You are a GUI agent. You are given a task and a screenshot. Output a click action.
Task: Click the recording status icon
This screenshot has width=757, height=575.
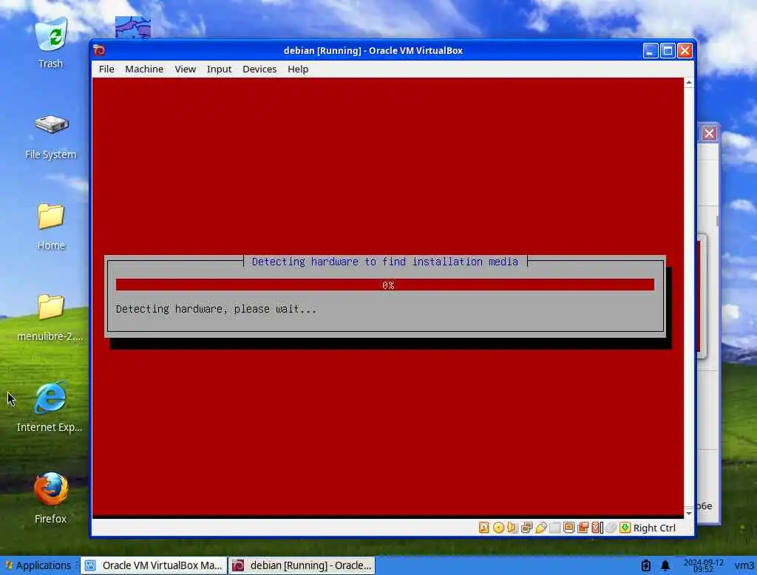[583, 528]
